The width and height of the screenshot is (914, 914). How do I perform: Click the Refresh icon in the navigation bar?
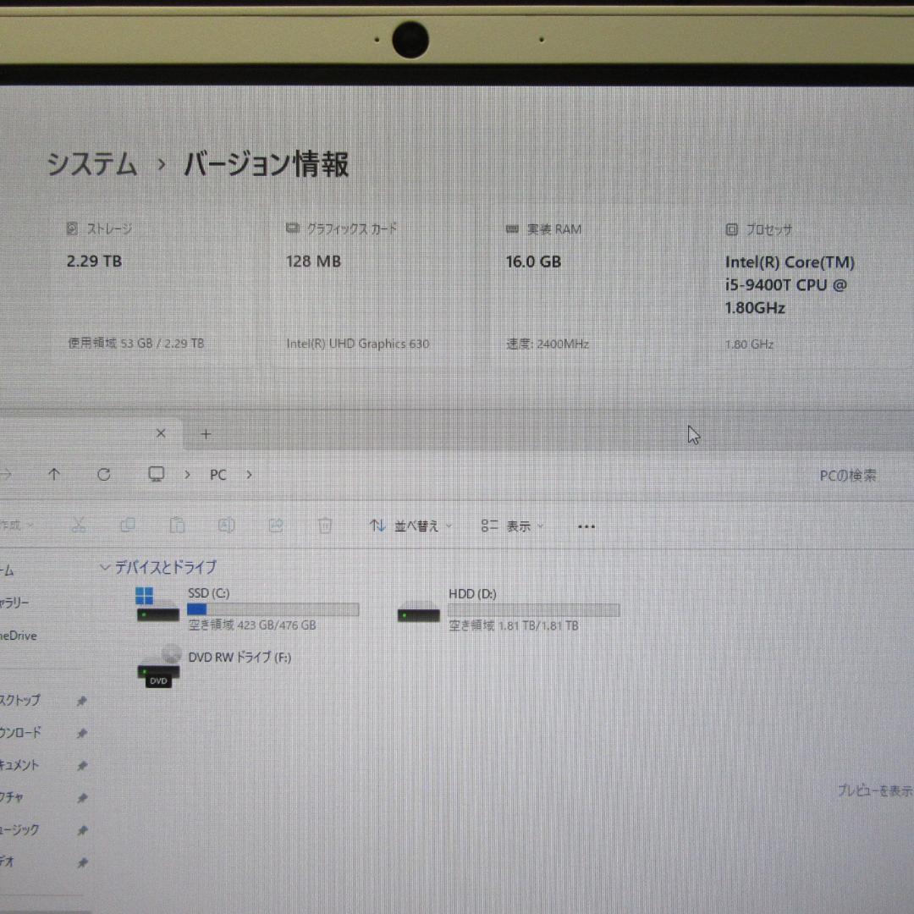[x=104, y=474]
